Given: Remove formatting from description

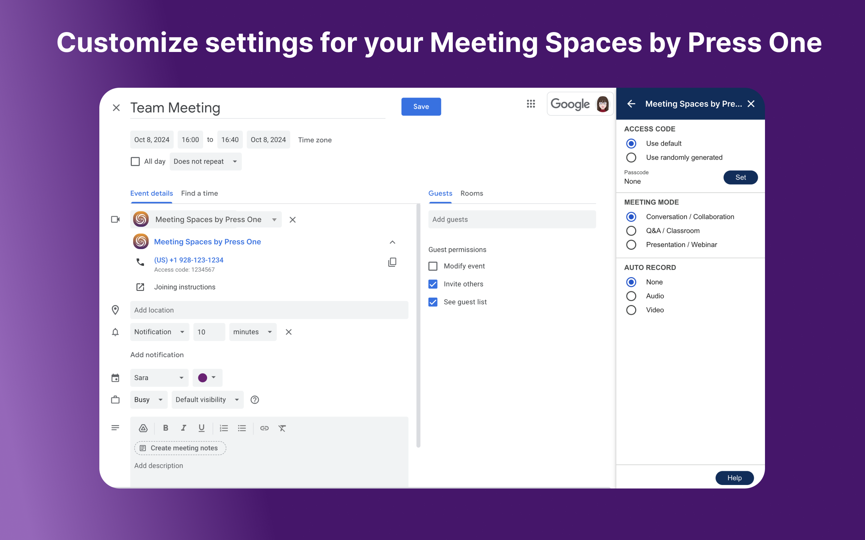Looking at the screenshot, I should tap(282, 428).
